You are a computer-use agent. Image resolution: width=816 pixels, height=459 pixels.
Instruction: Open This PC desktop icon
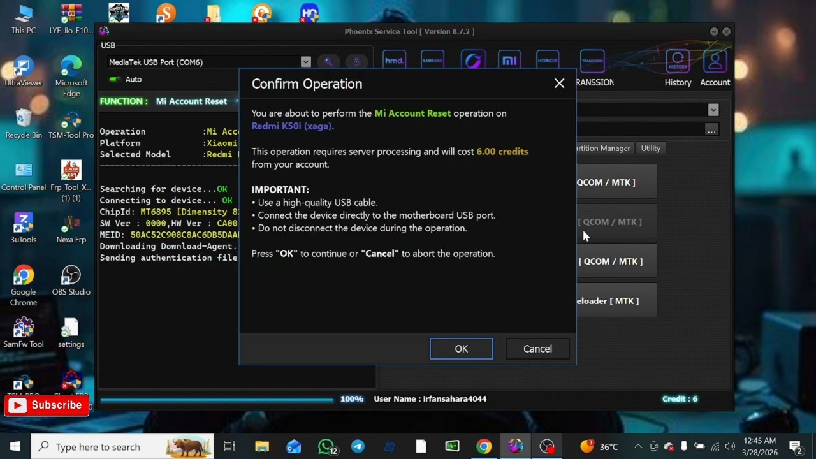pos(24,19)
